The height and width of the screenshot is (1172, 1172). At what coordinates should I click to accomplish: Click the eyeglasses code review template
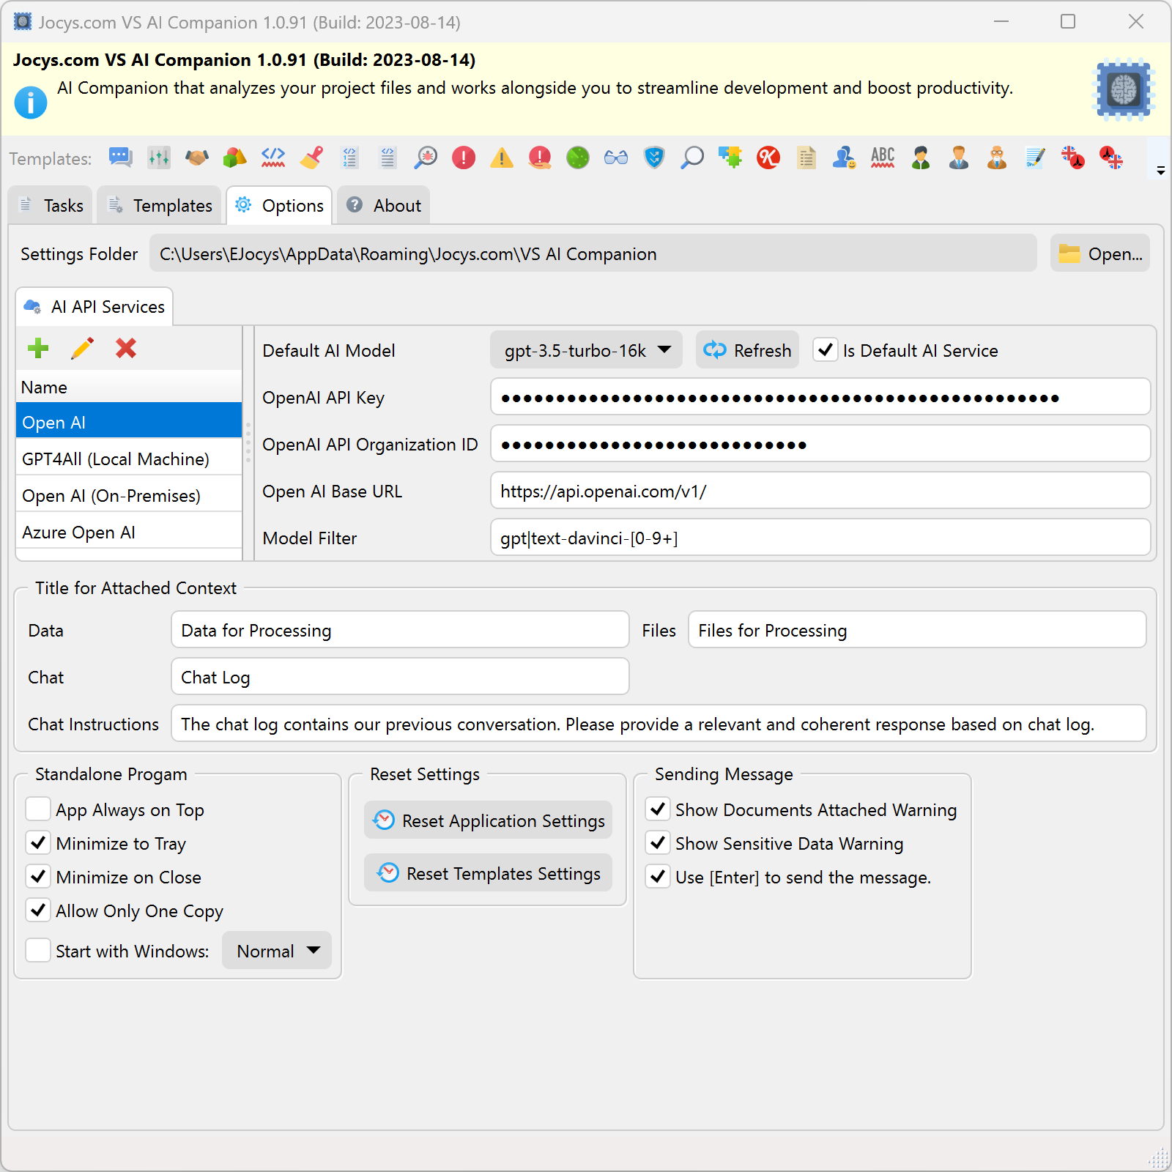click(615, 157)
